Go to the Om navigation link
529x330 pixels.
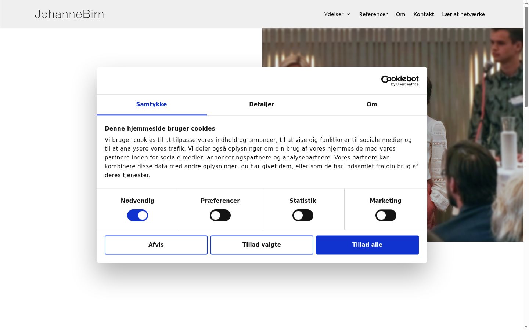coord(400,14)
